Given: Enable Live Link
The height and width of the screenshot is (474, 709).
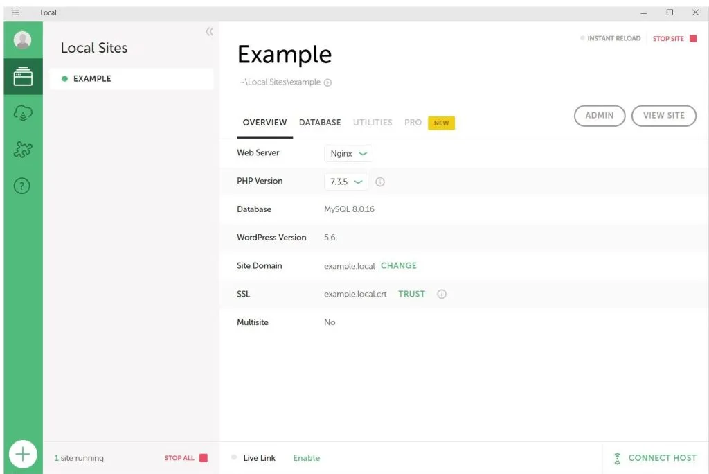Looking at the screenshot, I should (x=306, y=458).
